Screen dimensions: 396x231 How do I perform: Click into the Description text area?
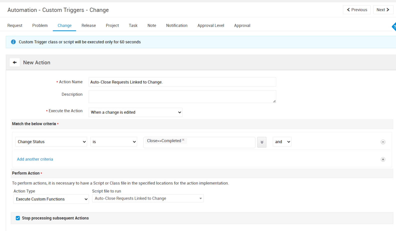click(x=182, y=97)
